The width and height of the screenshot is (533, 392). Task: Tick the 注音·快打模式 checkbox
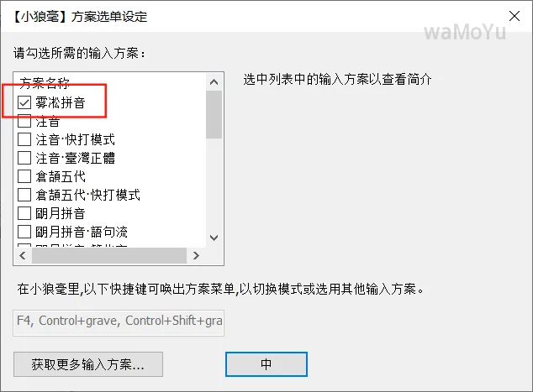(24, 139)
